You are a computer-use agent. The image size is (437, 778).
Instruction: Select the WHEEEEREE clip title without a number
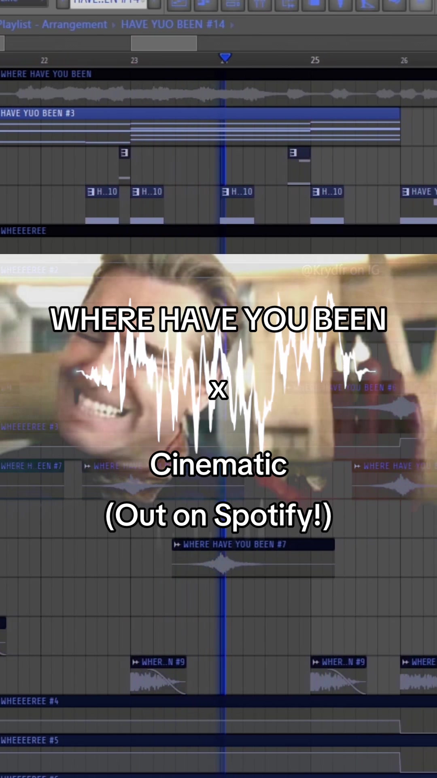[x=23, y=231]
